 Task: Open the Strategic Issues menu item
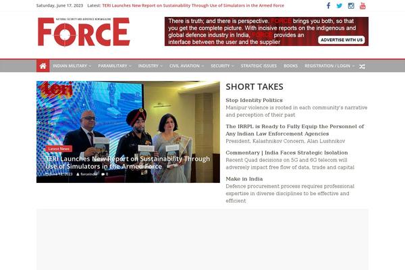(259, 66)
